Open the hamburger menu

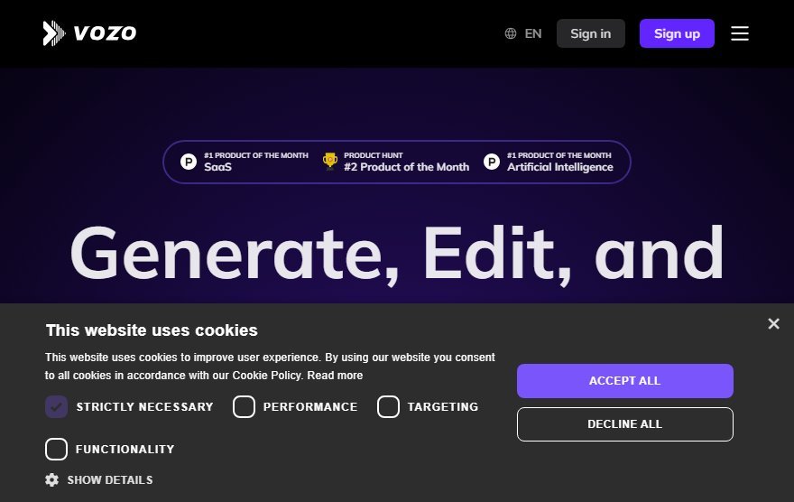740,33
